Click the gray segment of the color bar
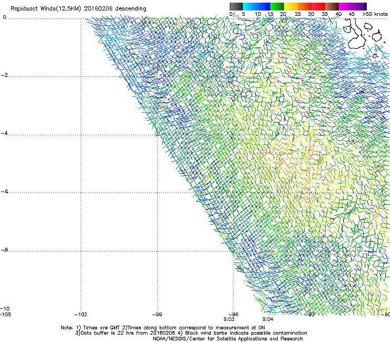Screen dimensions: 390x342 coord(236,6)
